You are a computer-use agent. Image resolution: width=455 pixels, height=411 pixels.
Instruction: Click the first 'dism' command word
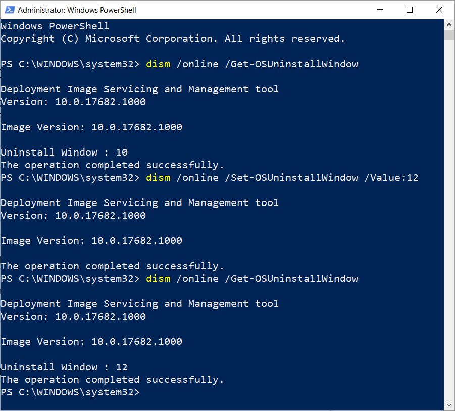(158, 64)
